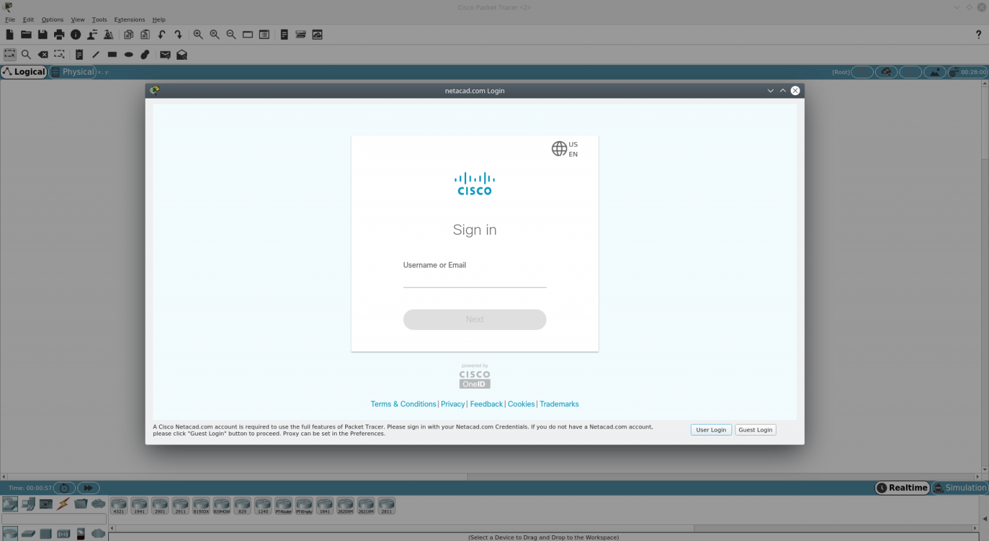This screenshot has height=541, width=989.
Task: Select the 4321 router device
Action: click(118, 506)
